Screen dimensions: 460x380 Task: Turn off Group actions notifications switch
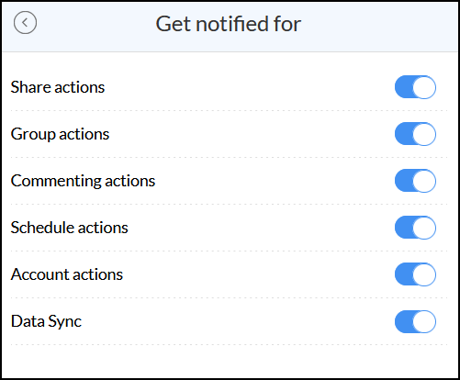(415, 134)
